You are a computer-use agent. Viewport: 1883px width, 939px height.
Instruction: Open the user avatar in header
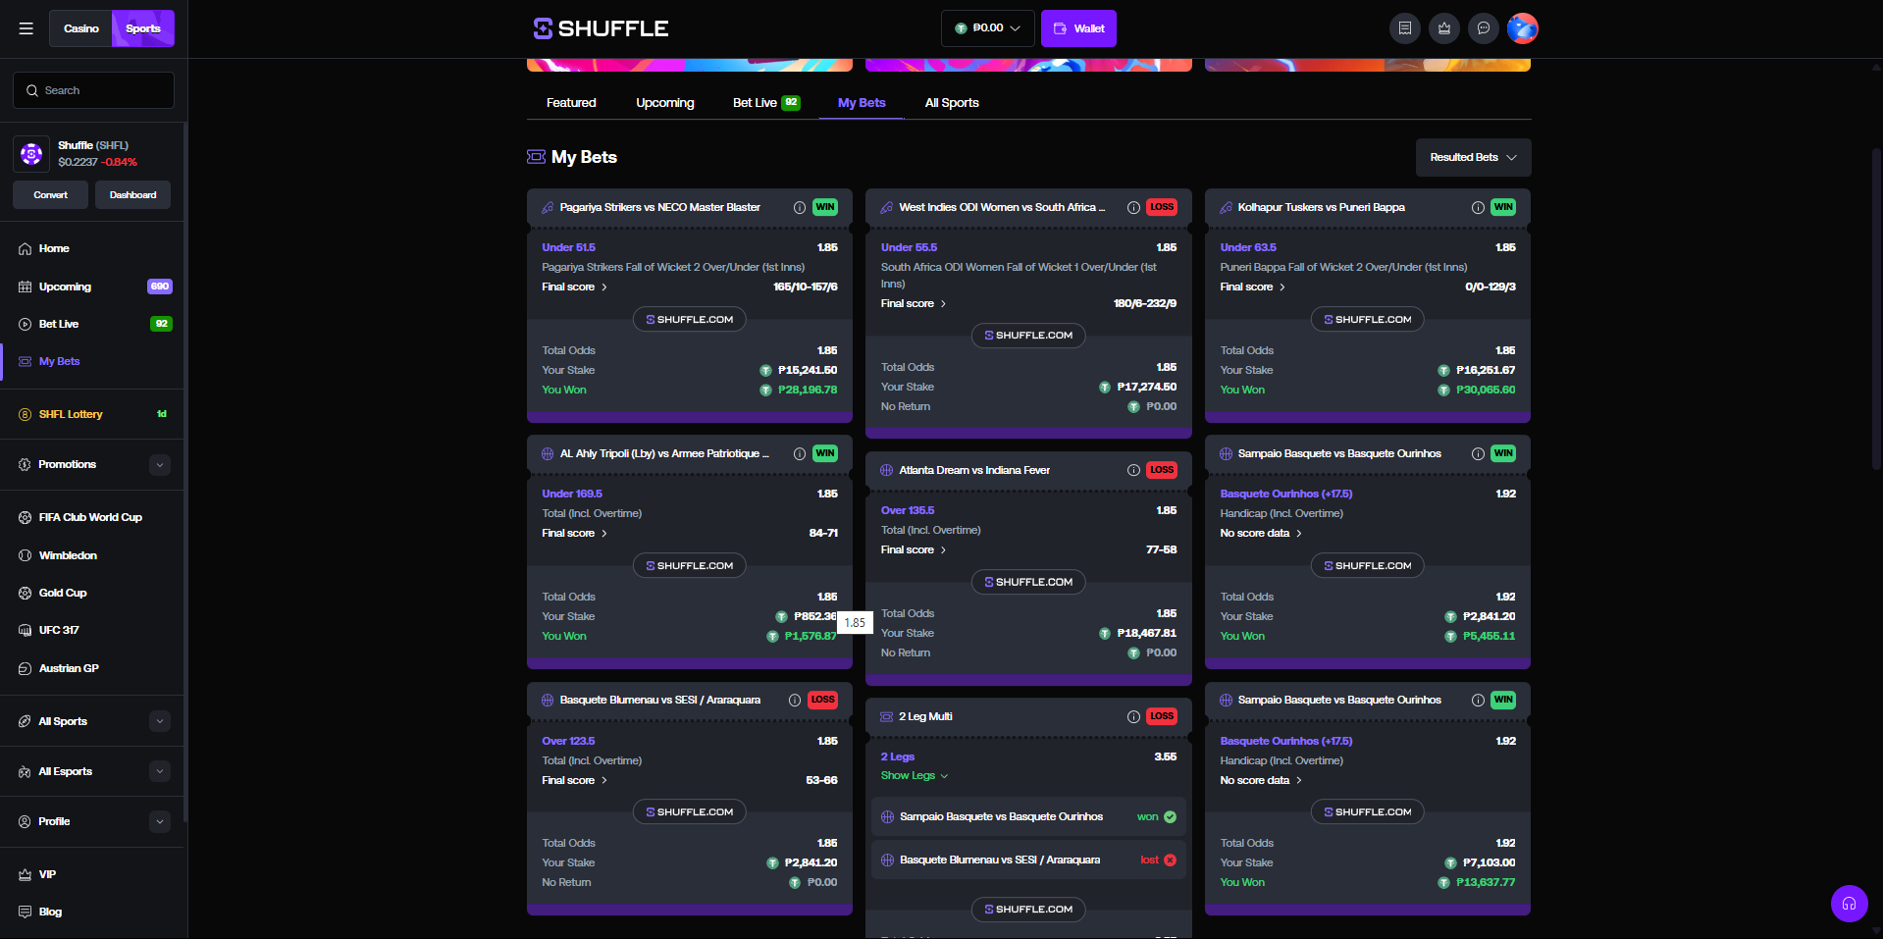point(1523,28)
